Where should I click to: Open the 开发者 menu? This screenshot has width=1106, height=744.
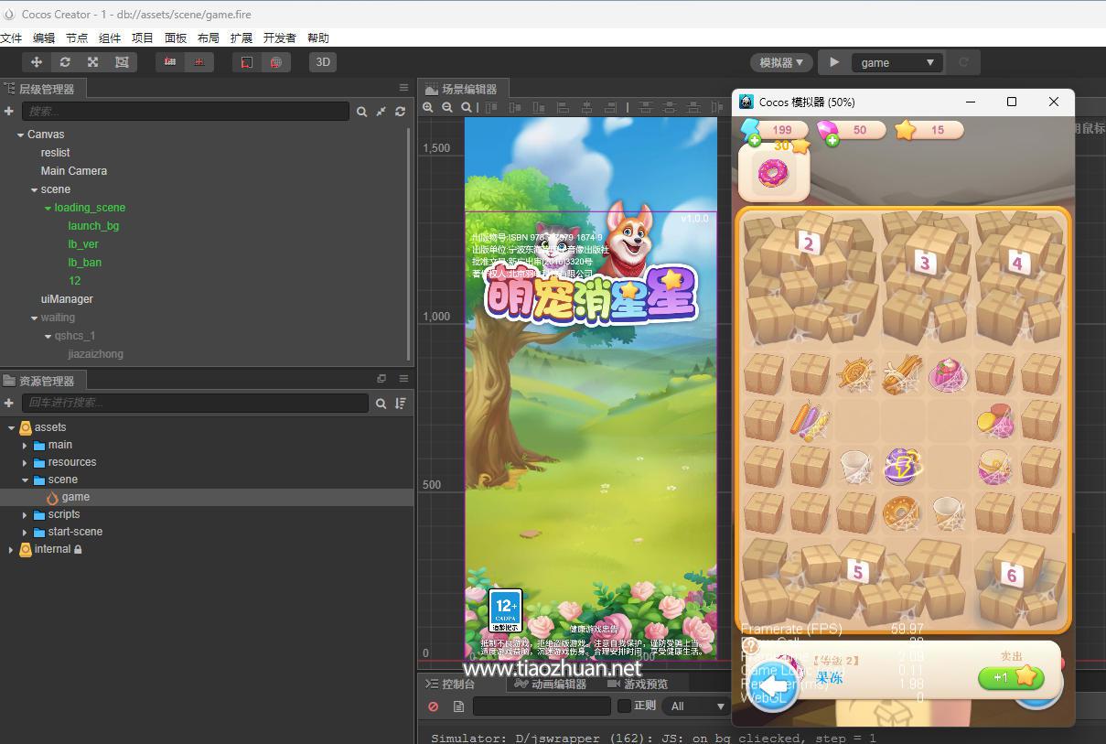(280, 38)
